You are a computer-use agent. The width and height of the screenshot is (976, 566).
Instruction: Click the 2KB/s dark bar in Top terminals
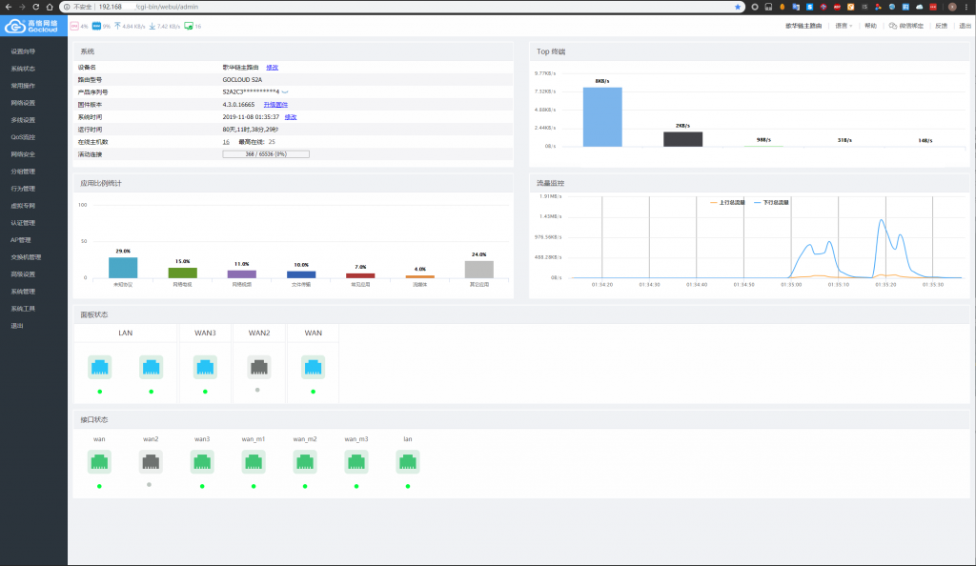[x=682, y=139]
